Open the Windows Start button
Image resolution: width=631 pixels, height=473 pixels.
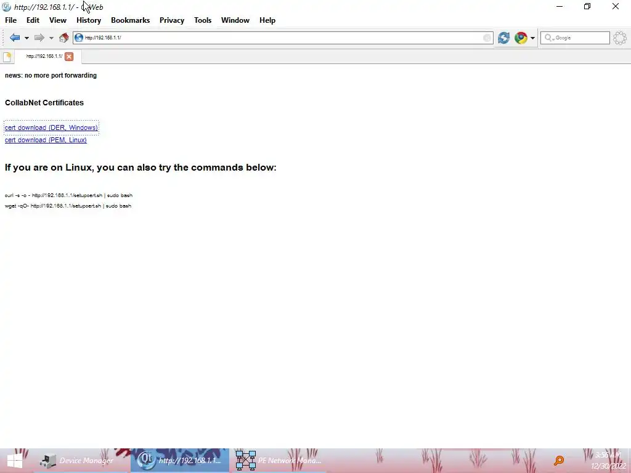pyautogui.click(x=15, y=461)
